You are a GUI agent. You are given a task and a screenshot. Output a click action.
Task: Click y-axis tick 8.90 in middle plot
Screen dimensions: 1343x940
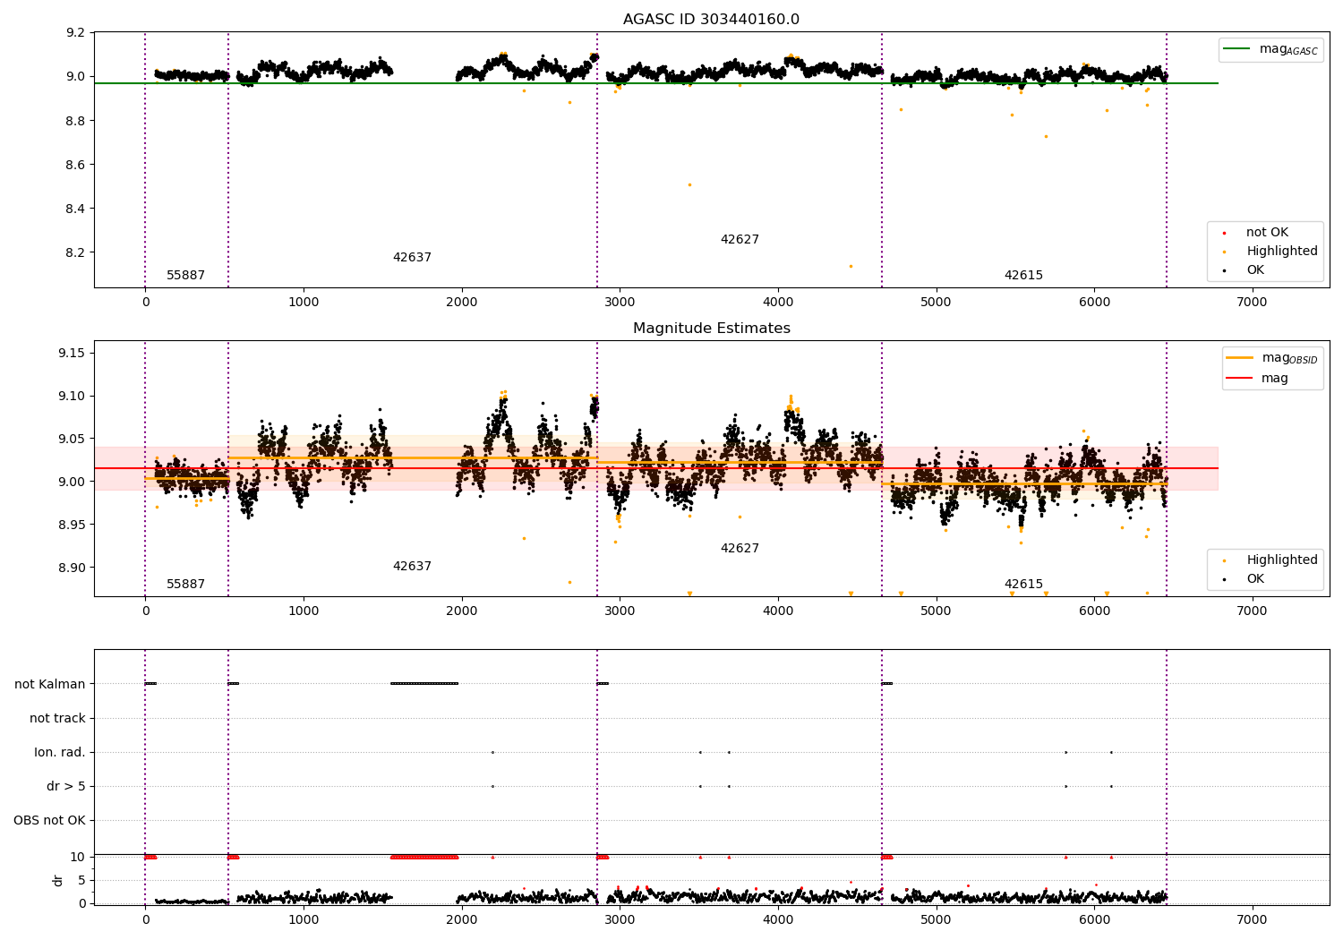pyautogui.click(x=73, y=568)
